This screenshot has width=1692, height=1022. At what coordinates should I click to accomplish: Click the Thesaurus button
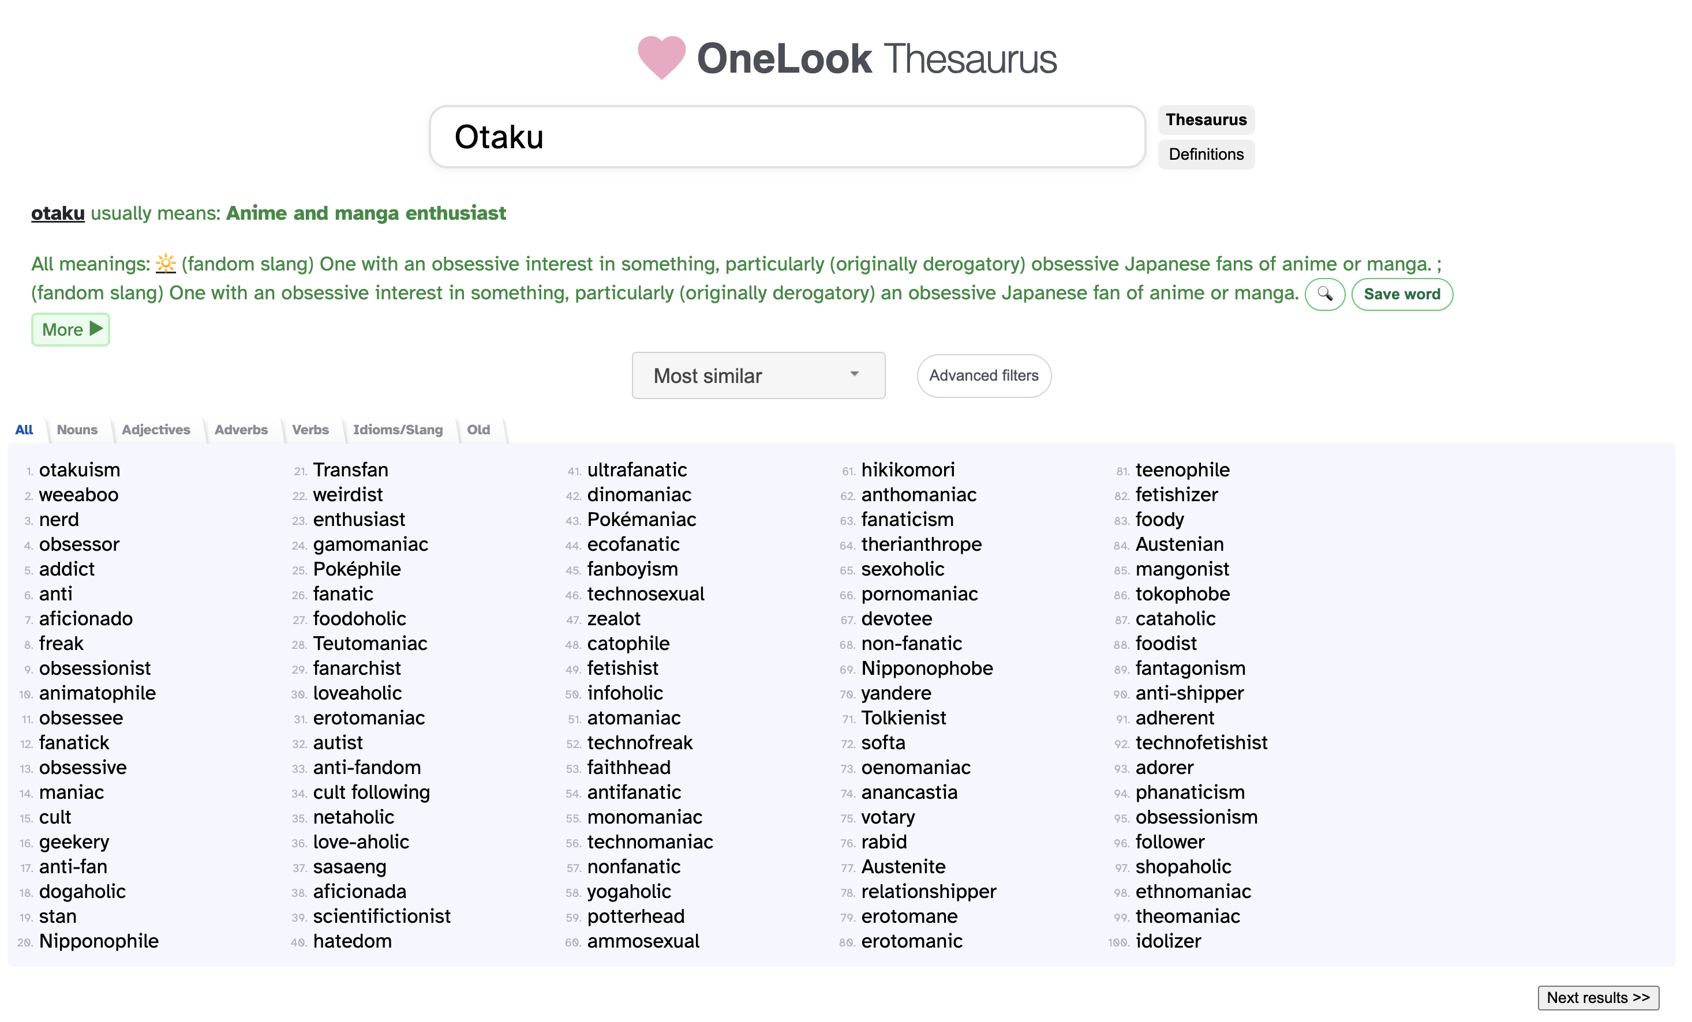pyautogui.click(x=1206, y=119)
